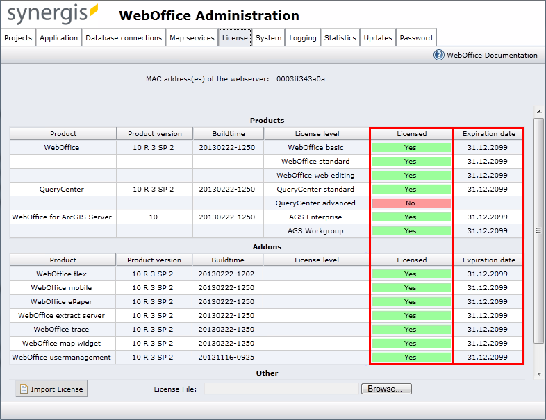Click the Import License button
546x420 pixels.
click(x=51, y=389)
